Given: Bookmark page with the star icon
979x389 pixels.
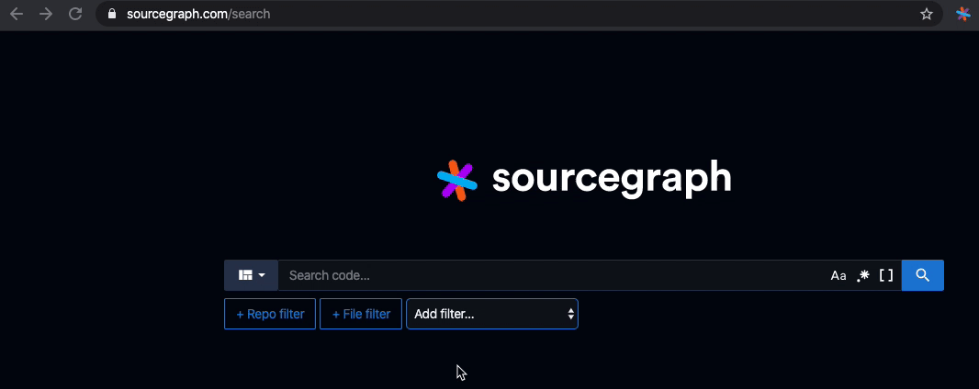Looking at the screenshot, I should tap(927, 14).
